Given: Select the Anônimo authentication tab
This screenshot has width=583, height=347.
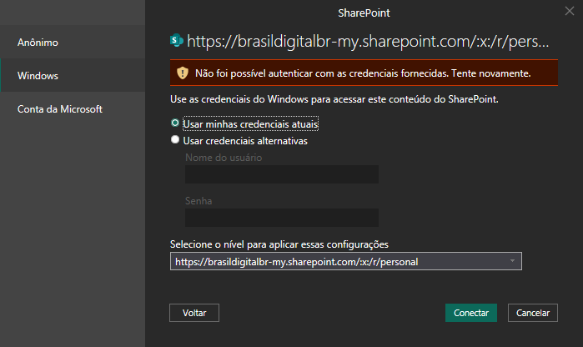Looking at the screenshot, I should (x=73, y=42).
